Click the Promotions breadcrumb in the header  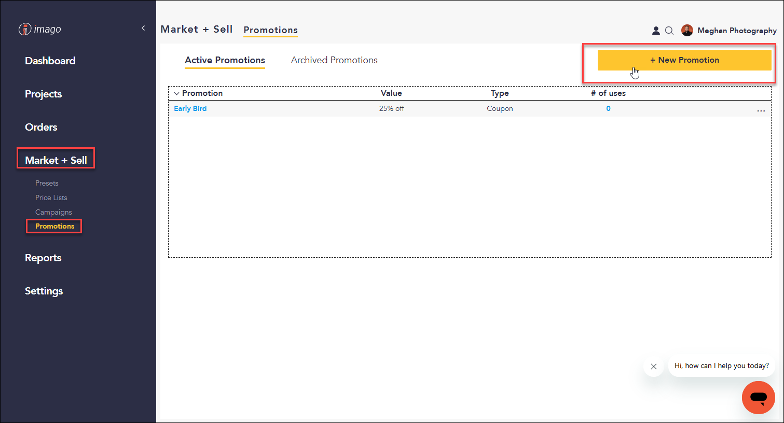(x=270, y=30)
